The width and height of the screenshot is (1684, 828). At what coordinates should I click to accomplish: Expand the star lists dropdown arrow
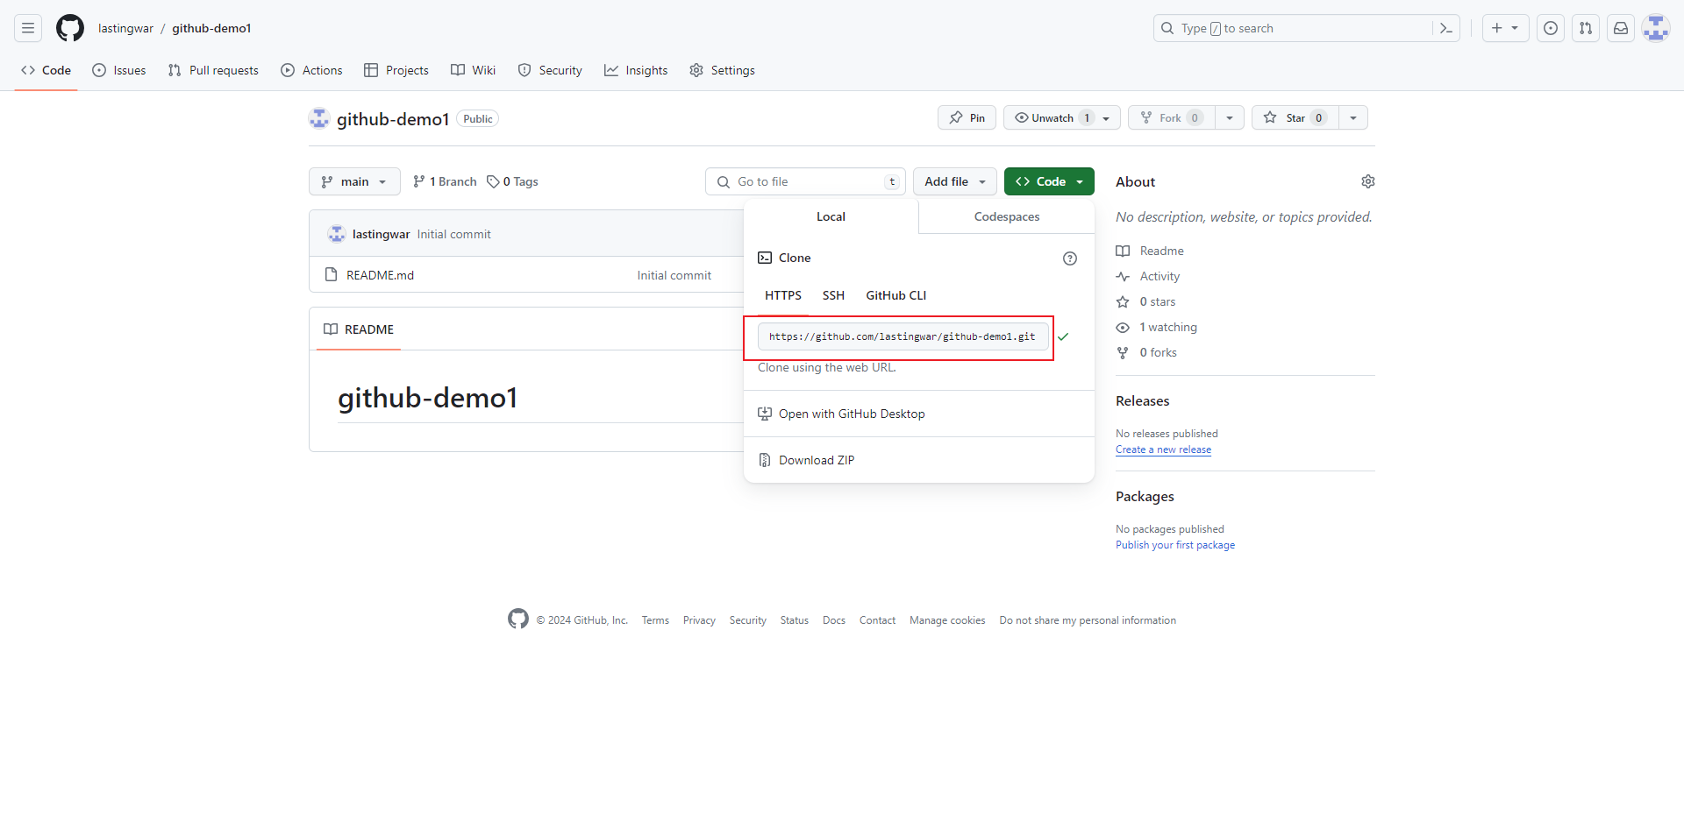(1353, 118)
